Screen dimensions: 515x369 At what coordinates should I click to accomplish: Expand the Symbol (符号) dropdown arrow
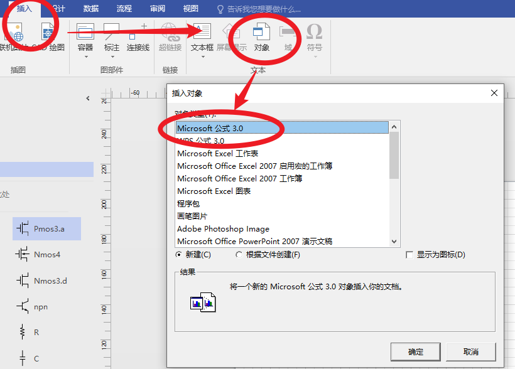(x=315, y=57)
